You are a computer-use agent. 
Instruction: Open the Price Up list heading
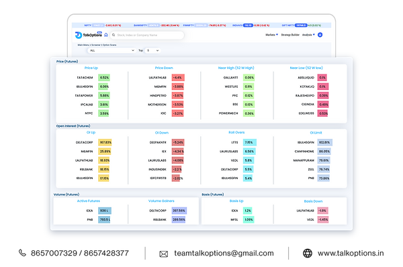point(91,68)
